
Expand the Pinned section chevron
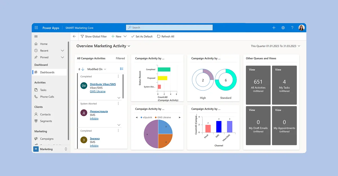63,57
